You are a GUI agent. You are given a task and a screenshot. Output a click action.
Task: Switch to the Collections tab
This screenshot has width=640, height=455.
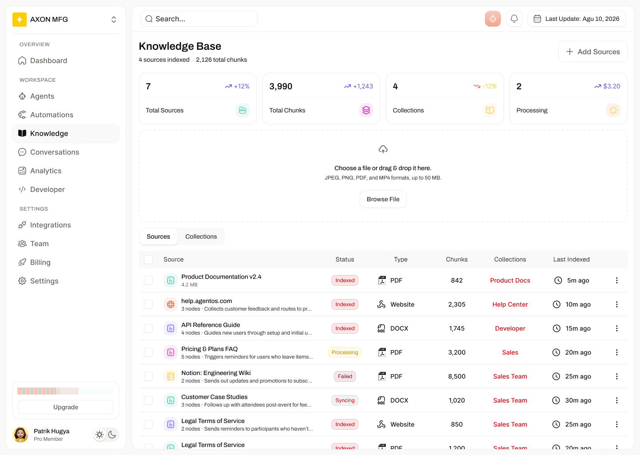click(x=201, y=236)
